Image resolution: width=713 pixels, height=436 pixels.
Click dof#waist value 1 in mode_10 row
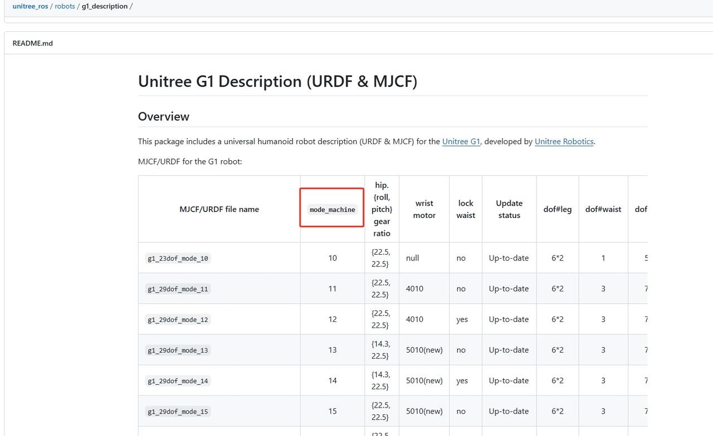[603, 258]
